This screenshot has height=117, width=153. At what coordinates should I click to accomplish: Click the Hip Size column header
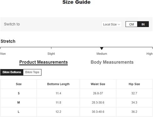[134, 84]
